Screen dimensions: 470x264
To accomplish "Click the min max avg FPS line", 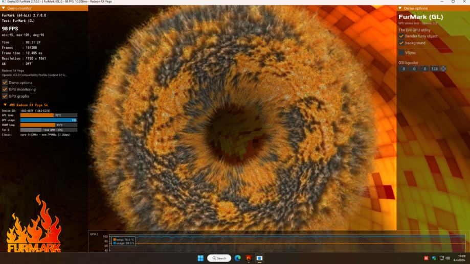I will pyautogui.click(x=23, y=35).
